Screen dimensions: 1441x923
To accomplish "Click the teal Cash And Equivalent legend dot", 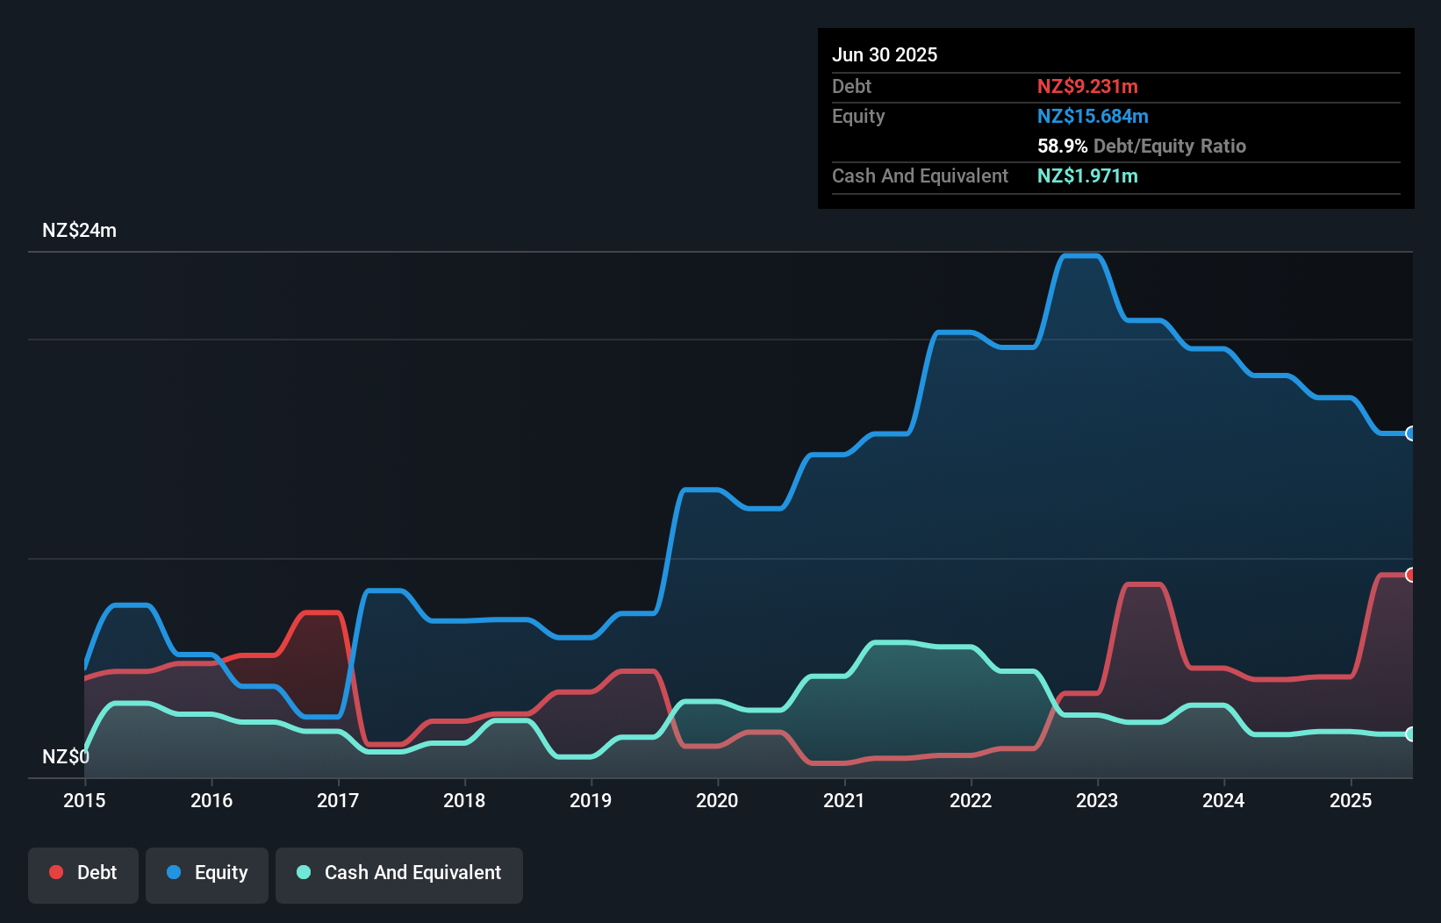I will click(302, 873).
